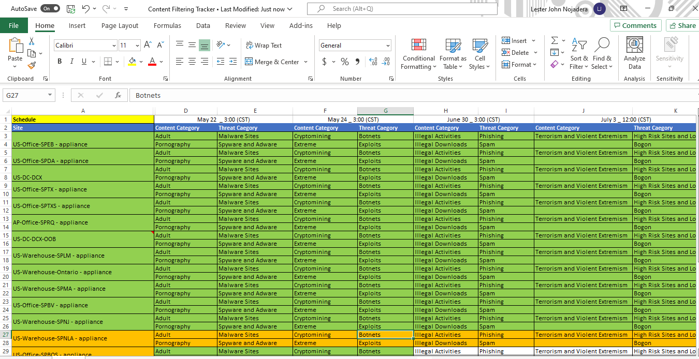This screenshot has width=699, height=359.
Task: Open the General number format dropdown
Action: tap(388, 46)
